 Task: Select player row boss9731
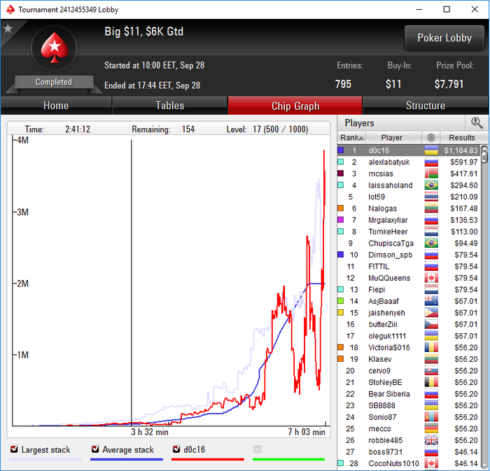click(409, 452)
